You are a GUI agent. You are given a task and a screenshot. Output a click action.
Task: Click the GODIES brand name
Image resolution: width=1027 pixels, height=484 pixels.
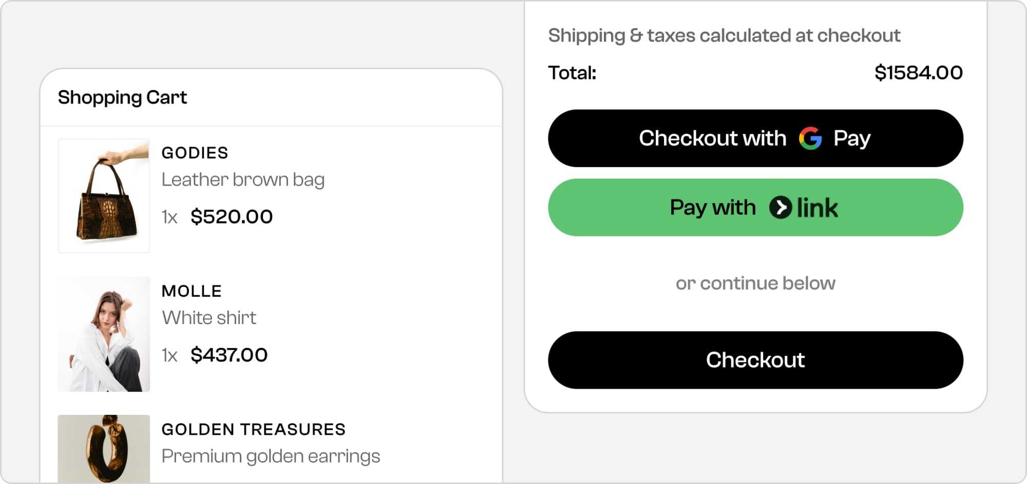(195, 153)
